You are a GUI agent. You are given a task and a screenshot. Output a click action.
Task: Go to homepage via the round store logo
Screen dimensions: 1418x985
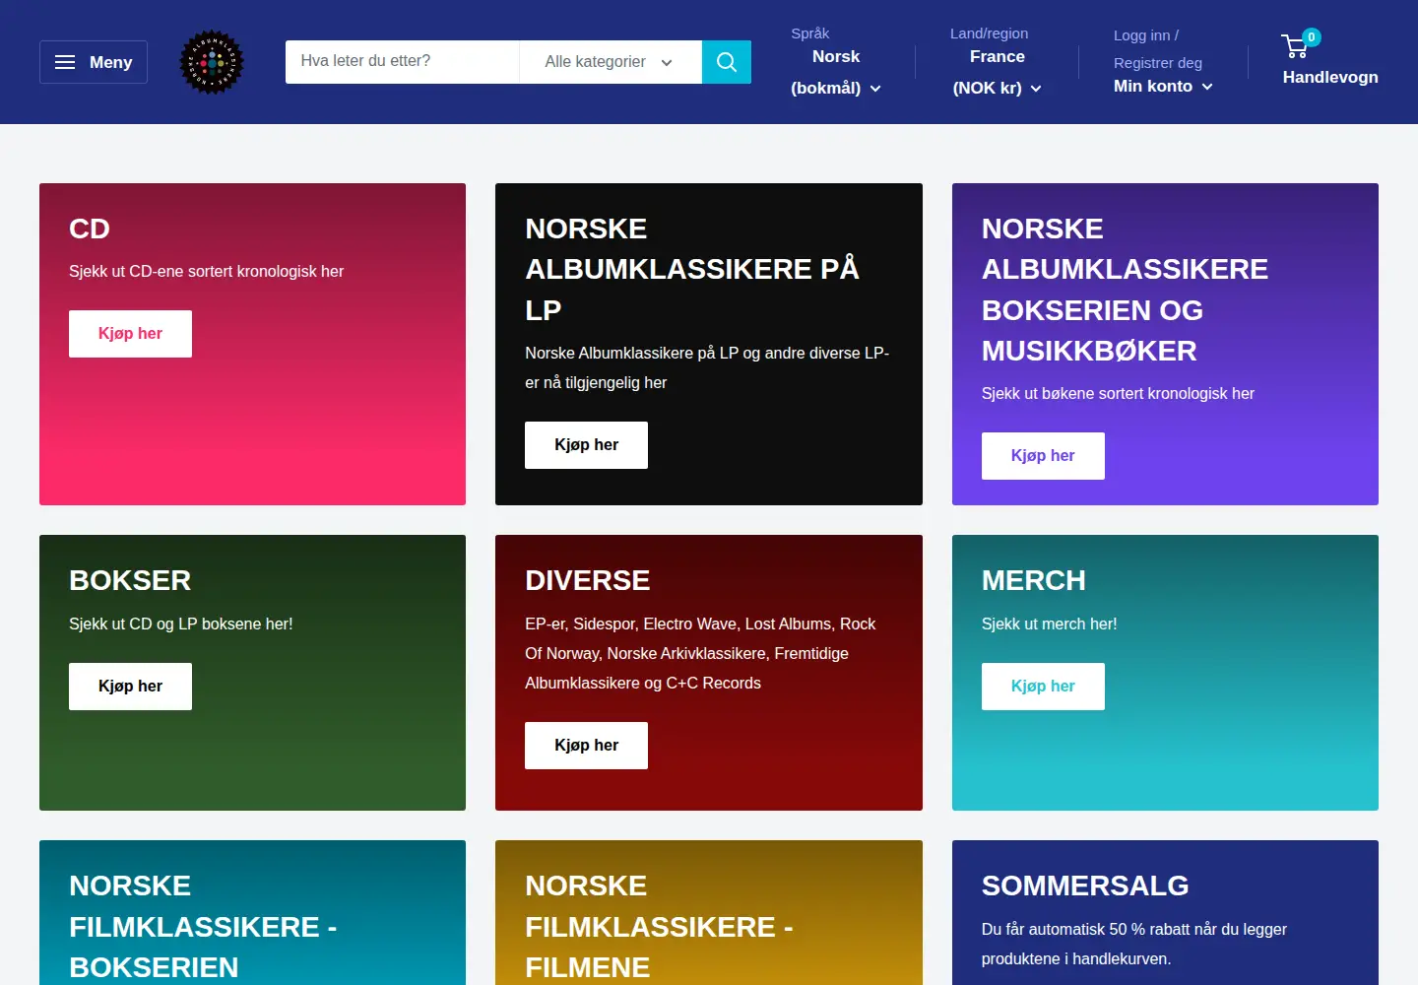click(x=212, y=62)
